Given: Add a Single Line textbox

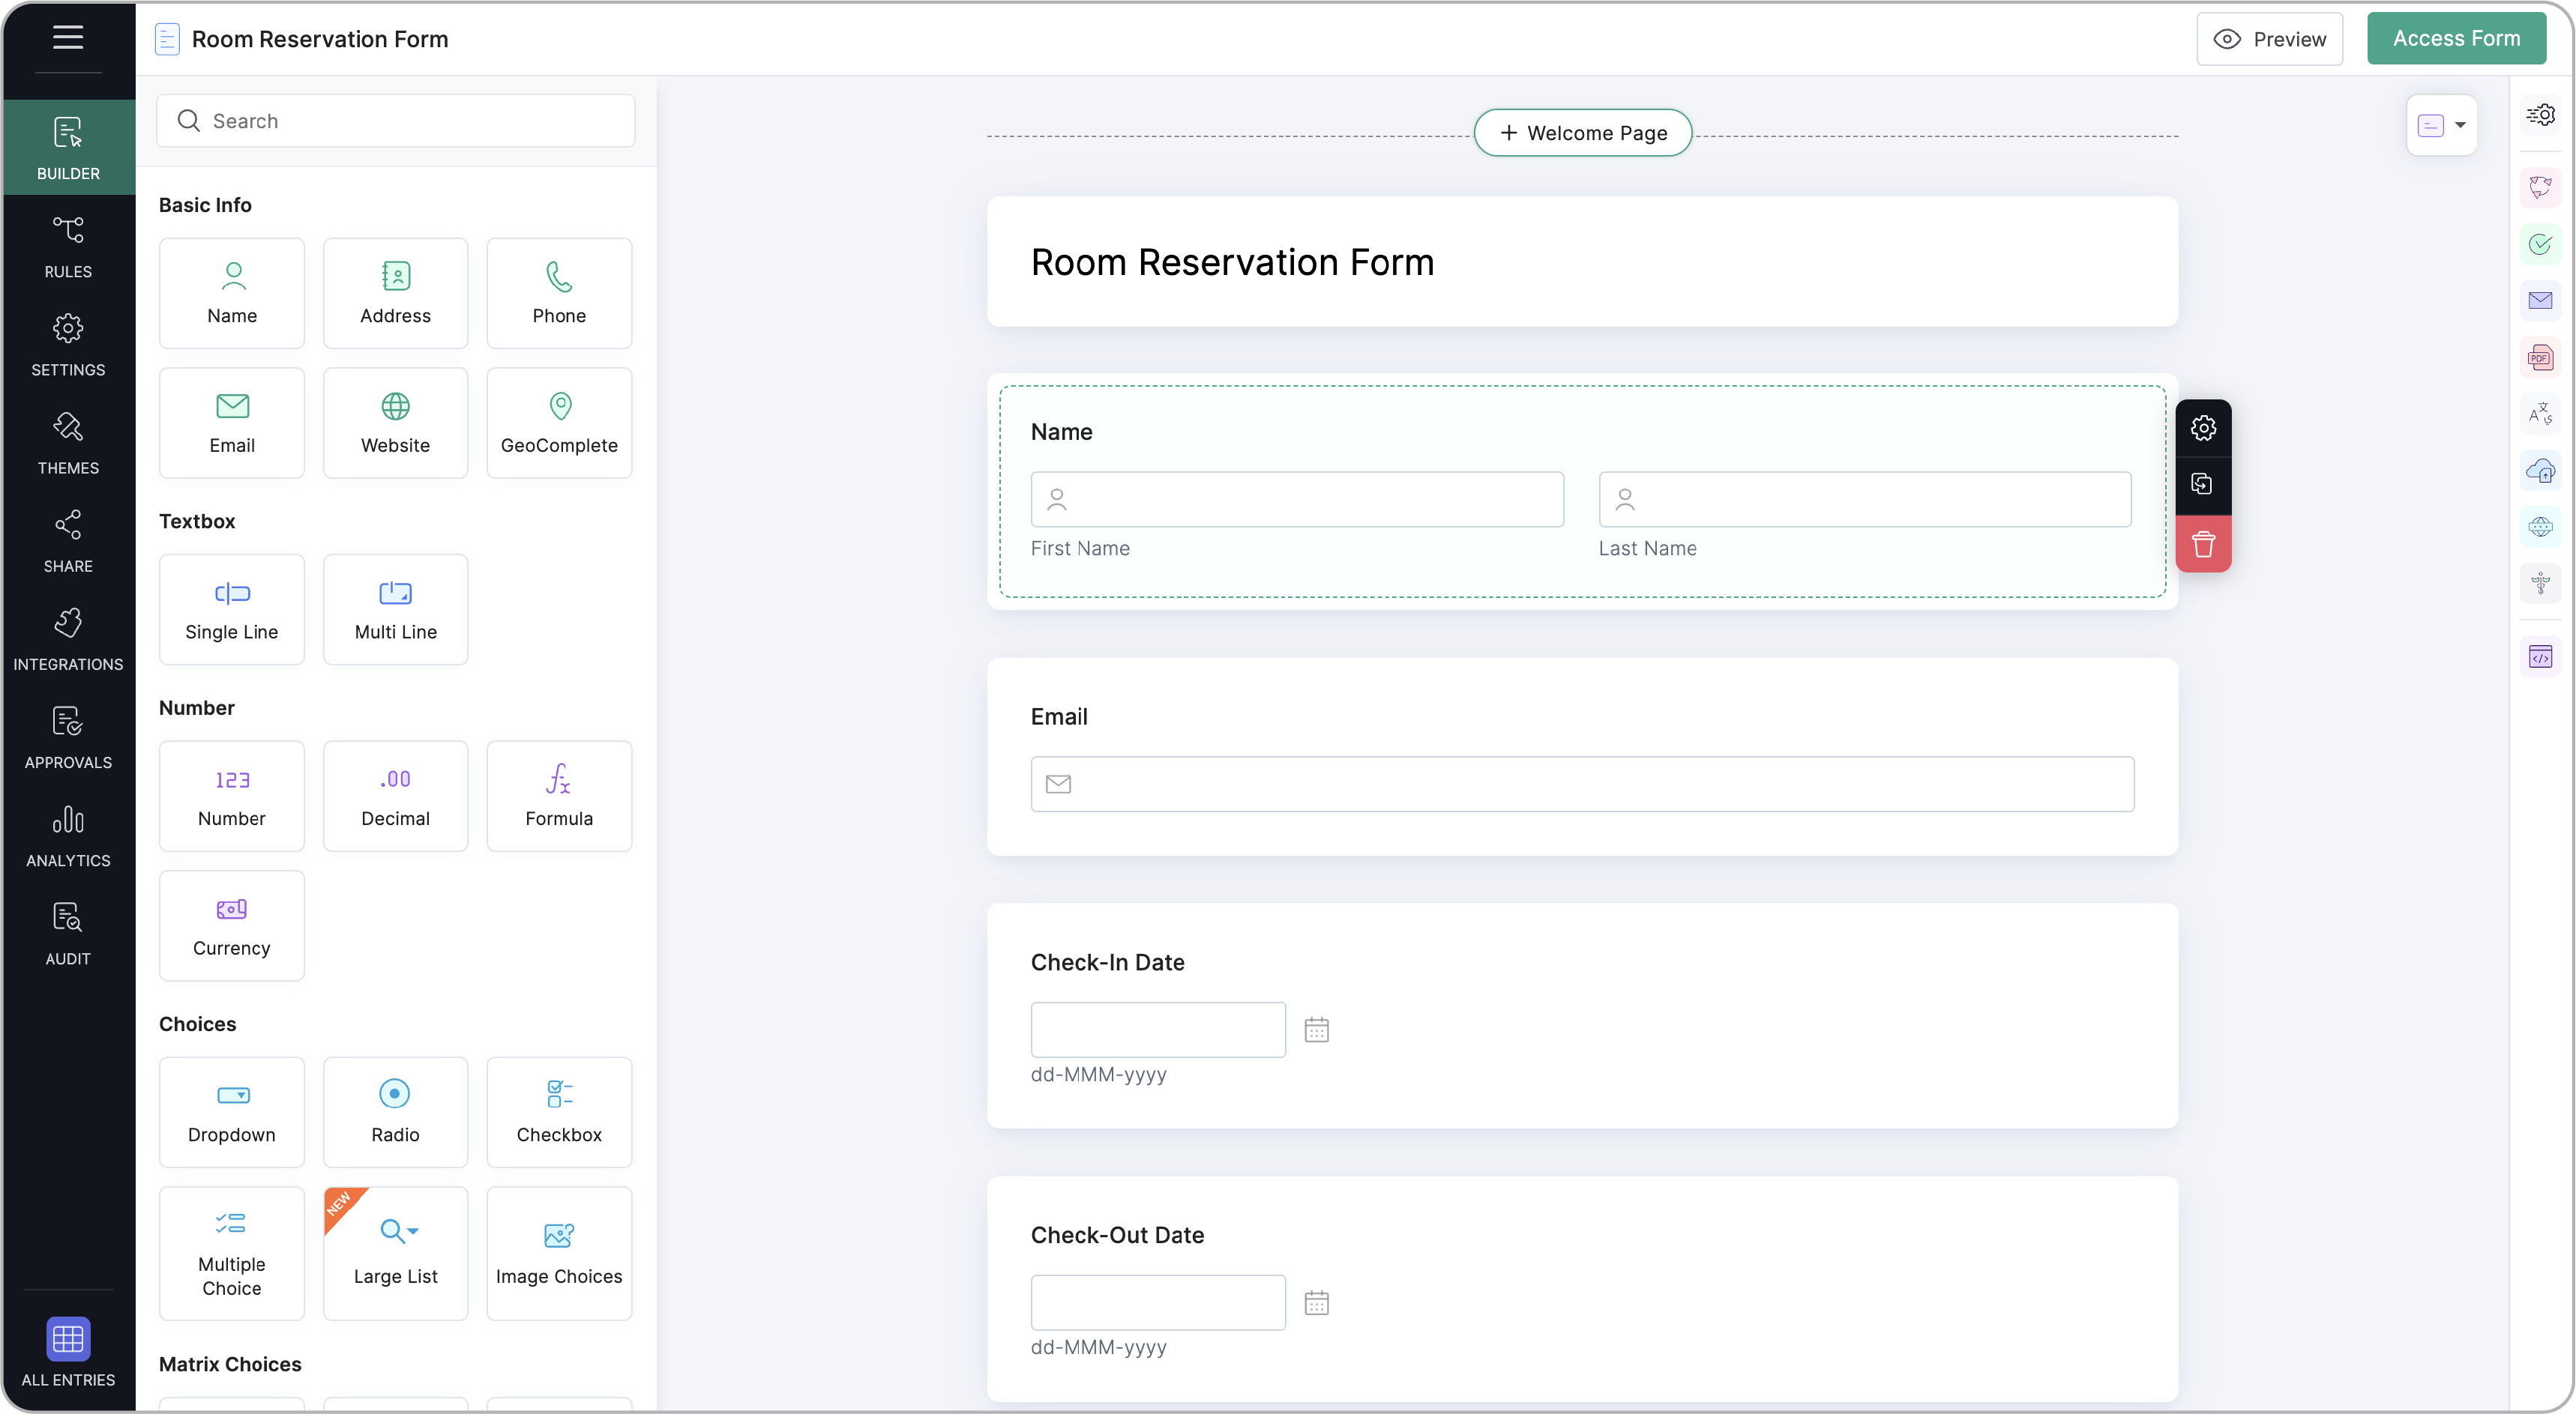Looking at the screenshot, I should click(232, 609).
